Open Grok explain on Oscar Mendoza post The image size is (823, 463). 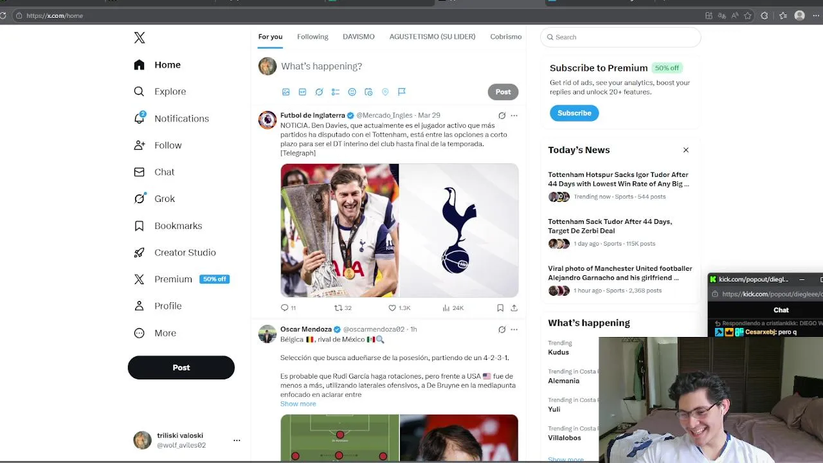pos(502,329)
